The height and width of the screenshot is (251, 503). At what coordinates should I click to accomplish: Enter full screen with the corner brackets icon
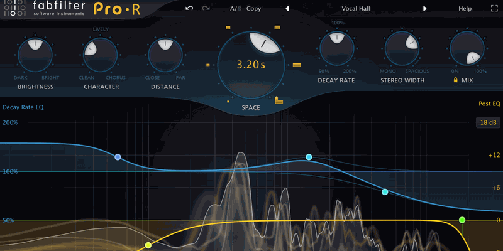coord(494,9)
